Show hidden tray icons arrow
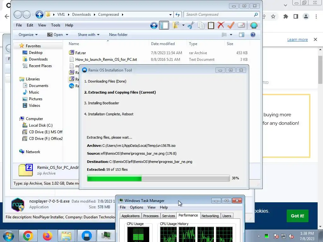Viewport: 323px width, 242px height. [x=259, y=236]
